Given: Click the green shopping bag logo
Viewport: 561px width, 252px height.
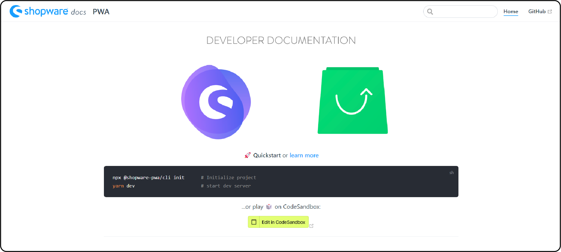Looking at the screenshot, I should tap(353, 100).
